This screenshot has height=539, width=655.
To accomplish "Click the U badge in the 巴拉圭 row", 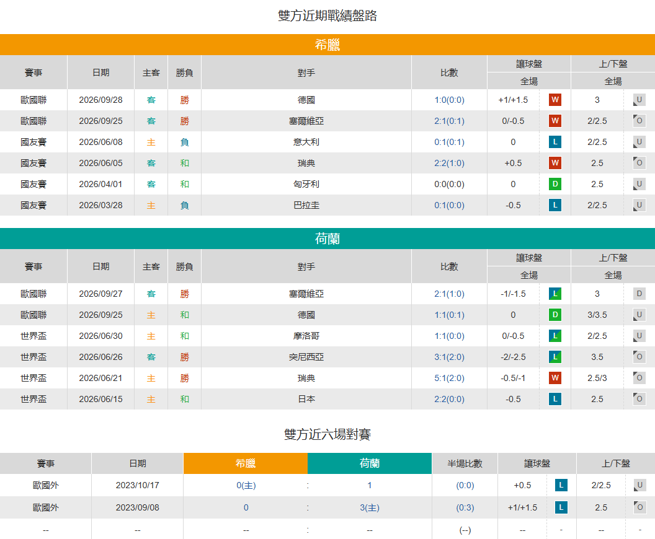I will [x=639, y=205].
